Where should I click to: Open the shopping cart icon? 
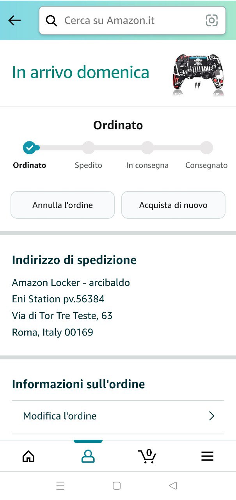(x=147, y=456)
